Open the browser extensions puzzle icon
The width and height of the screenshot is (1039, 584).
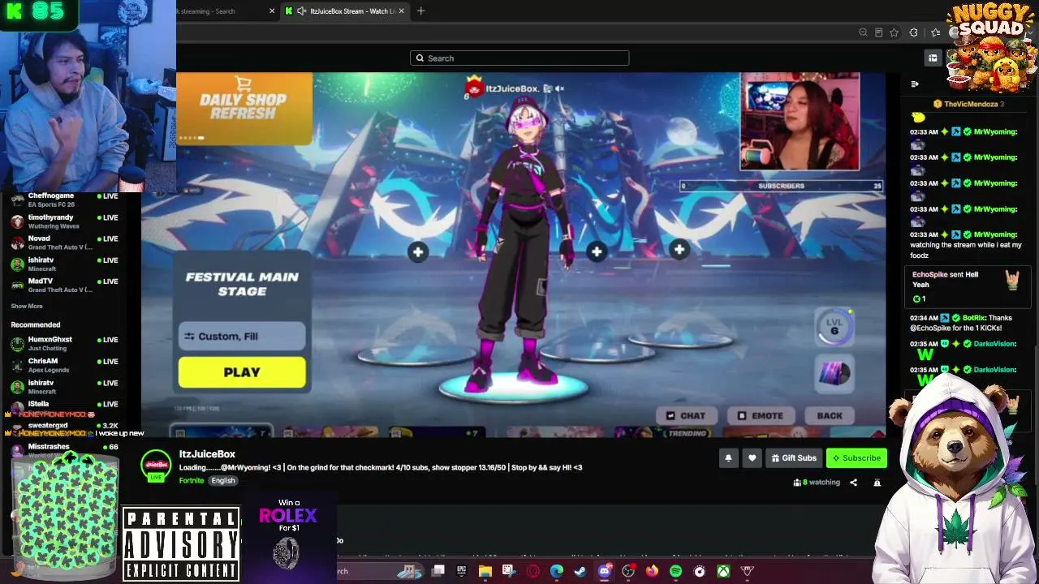[914, 32]
